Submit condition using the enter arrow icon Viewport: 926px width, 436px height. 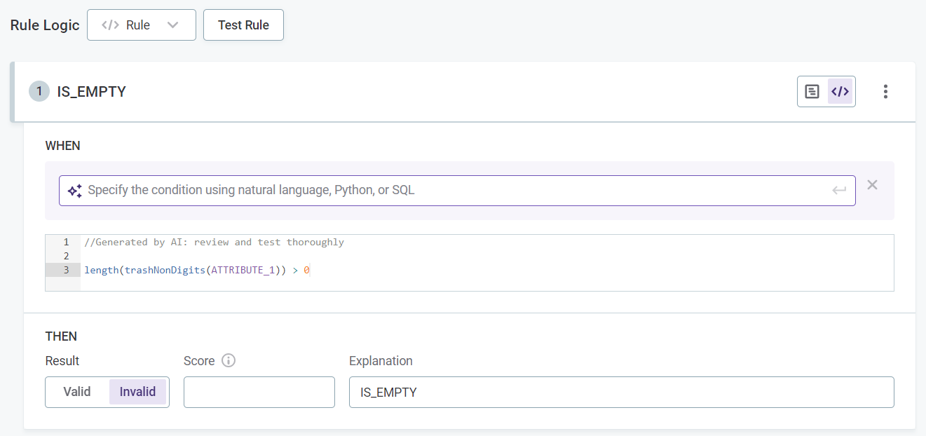coord(839,191)
